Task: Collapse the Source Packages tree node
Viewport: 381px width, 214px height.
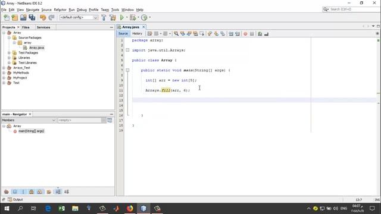Action: point(9,37)
